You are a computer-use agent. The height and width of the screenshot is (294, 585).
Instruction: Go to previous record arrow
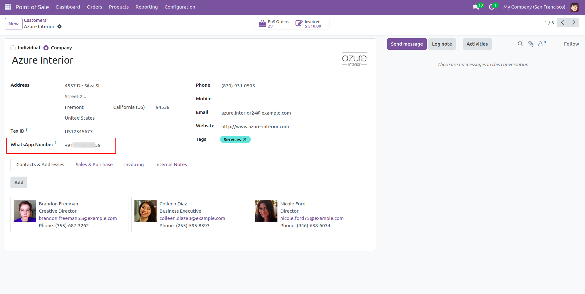pos(562,22)
